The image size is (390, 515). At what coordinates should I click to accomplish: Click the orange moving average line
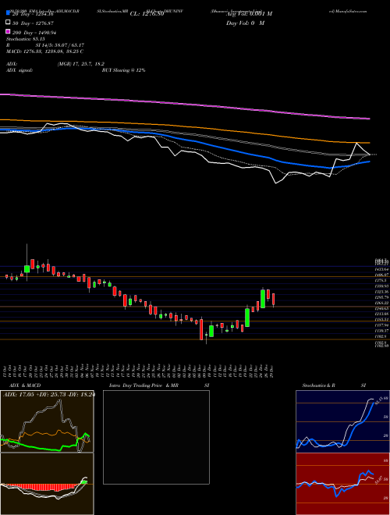click(x=184, y=126)
